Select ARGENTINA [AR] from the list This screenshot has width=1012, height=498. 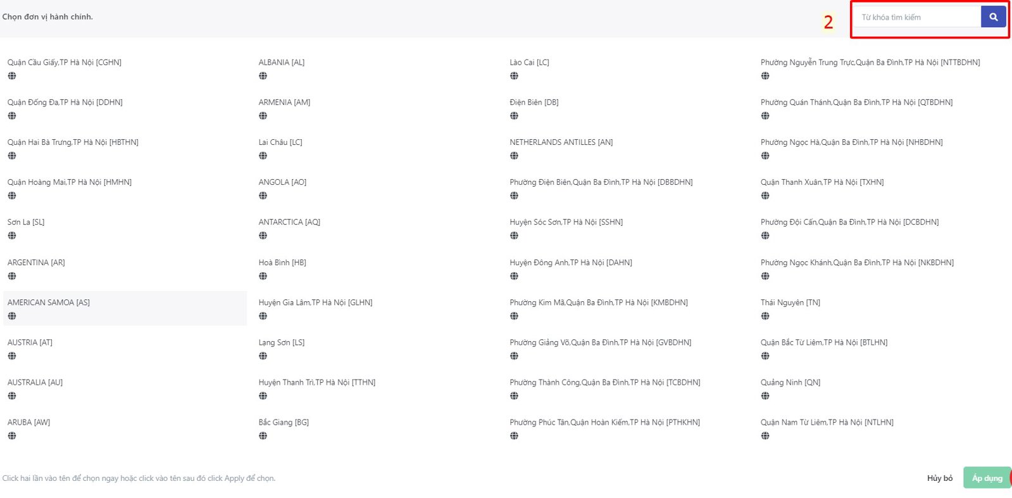pyautogui.click(x=36, y=262)
